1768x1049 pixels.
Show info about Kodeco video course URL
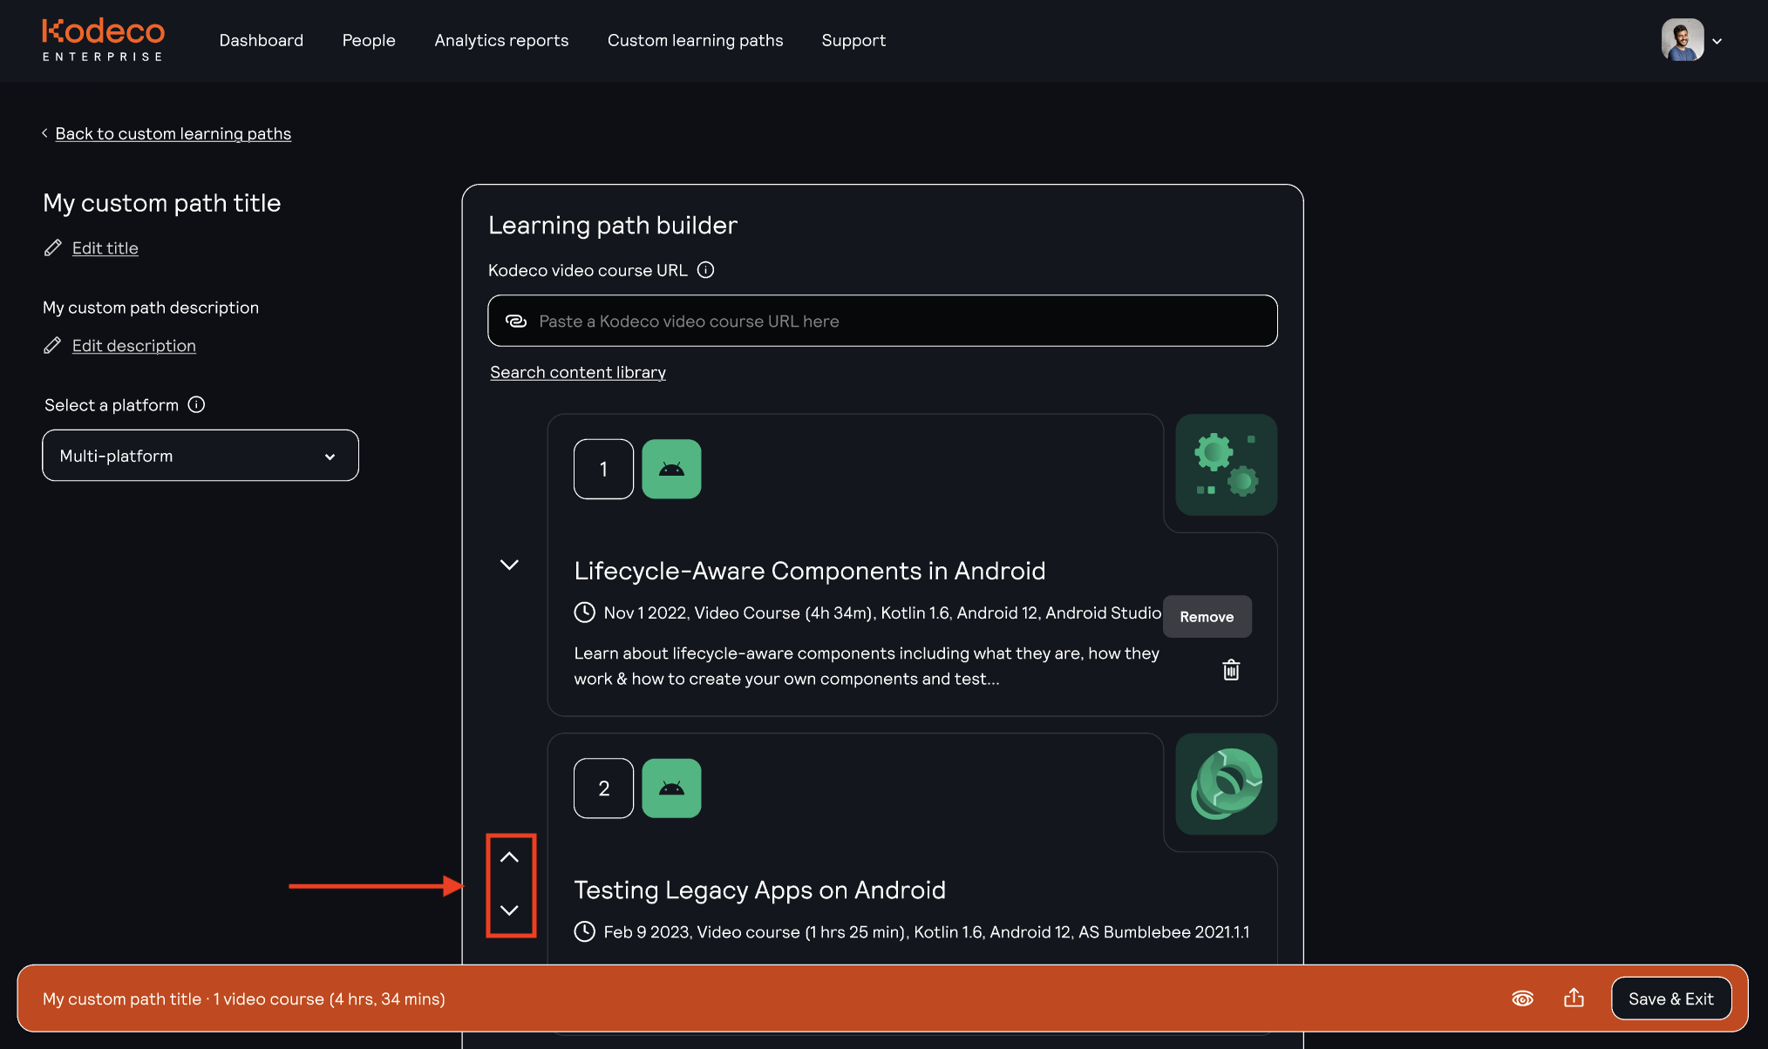tap(706, 270)
